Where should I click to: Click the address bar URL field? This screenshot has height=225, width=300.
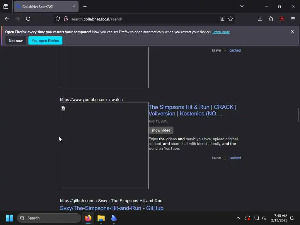(x=144, y=19)
